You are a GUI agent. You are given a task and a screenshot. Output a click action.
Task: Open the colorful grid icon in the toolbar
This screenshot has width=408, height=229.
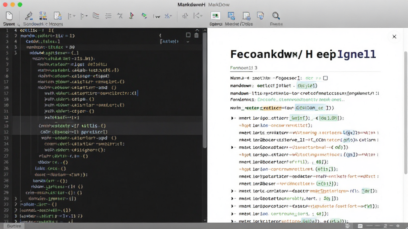pos(43,16)
